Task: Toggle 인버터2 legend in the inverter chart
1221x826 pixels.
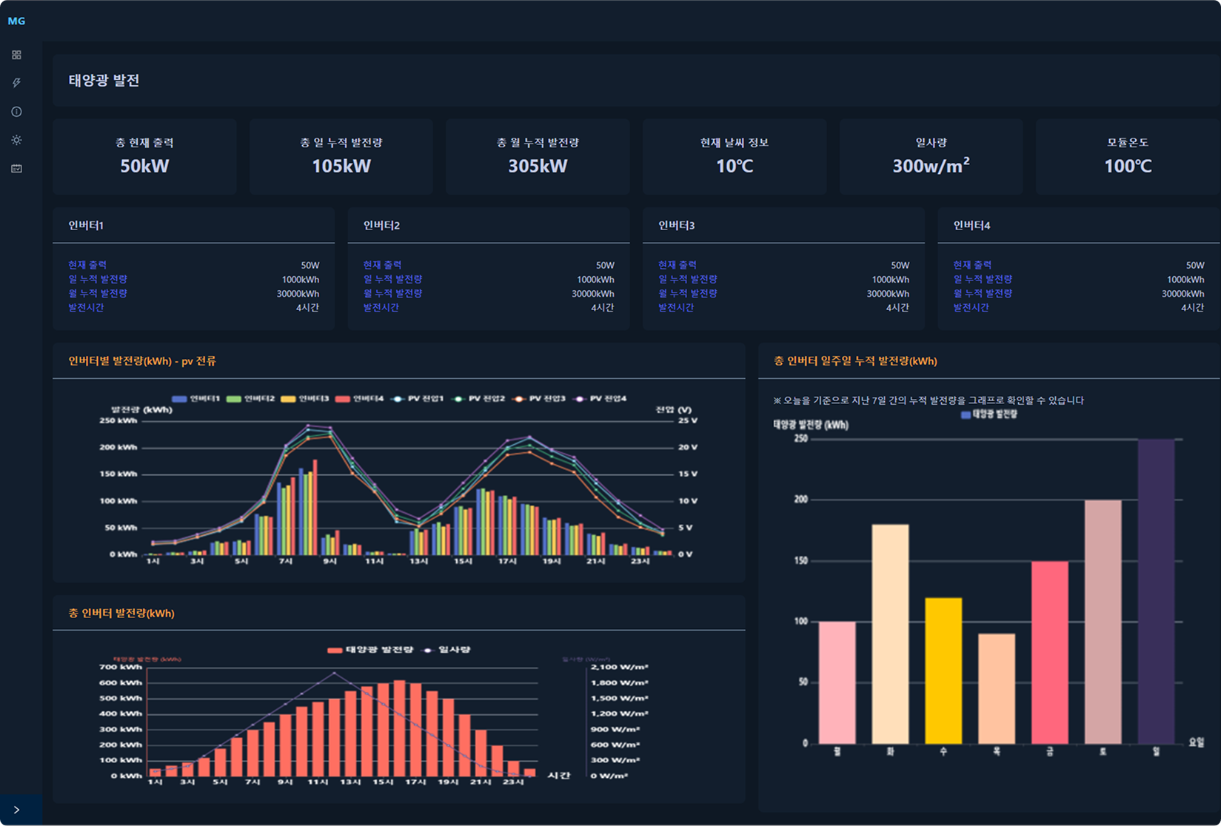Action: point(250,399)
